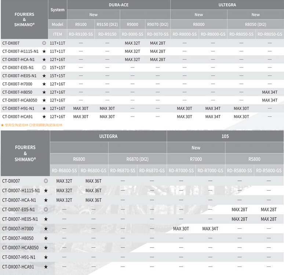Click the RD-R5800-SS item header
The width and height of the screenshot is (284, 275).
pos(240,171)
